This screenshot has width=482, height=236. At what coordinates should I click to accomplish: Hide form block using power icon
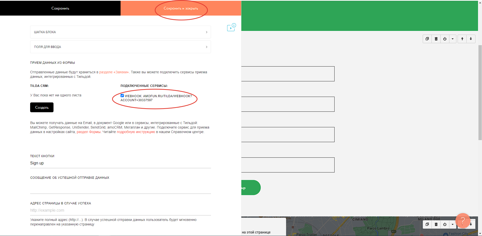445,39
